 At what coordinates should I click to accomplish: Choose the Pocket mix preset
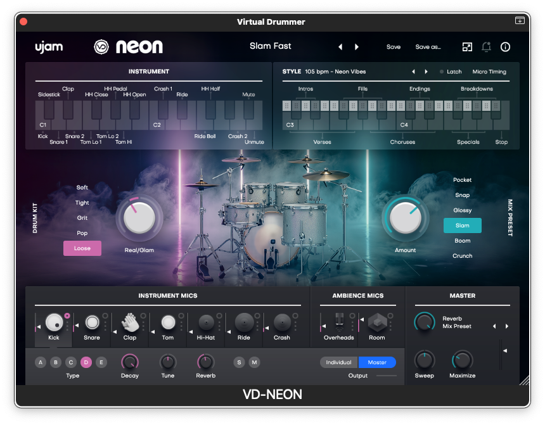pyautogui.click(x=462, y=180)
